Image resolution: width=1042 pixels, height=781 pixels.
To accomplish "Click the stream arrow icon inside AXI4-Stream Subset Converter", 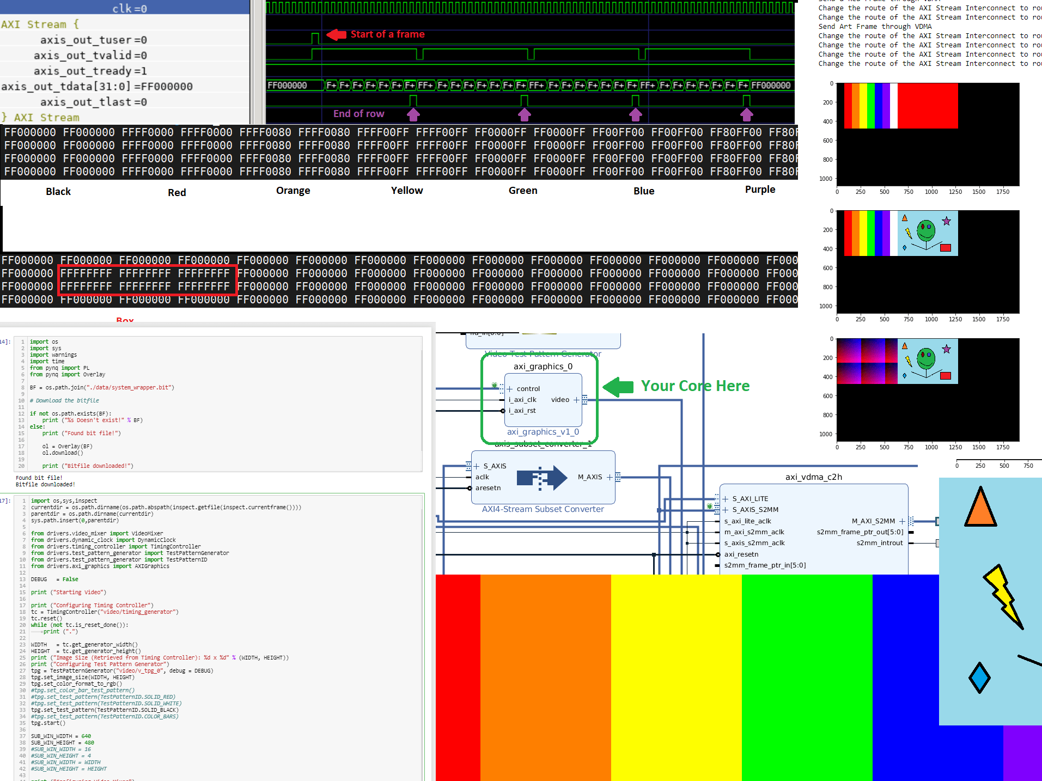I will [x=541, y=478].
